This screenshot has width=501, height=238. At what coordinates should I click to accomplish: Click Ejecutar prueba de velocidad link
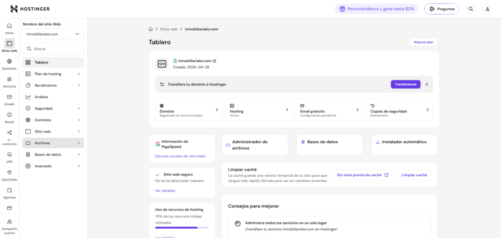[x=180, y=156]
